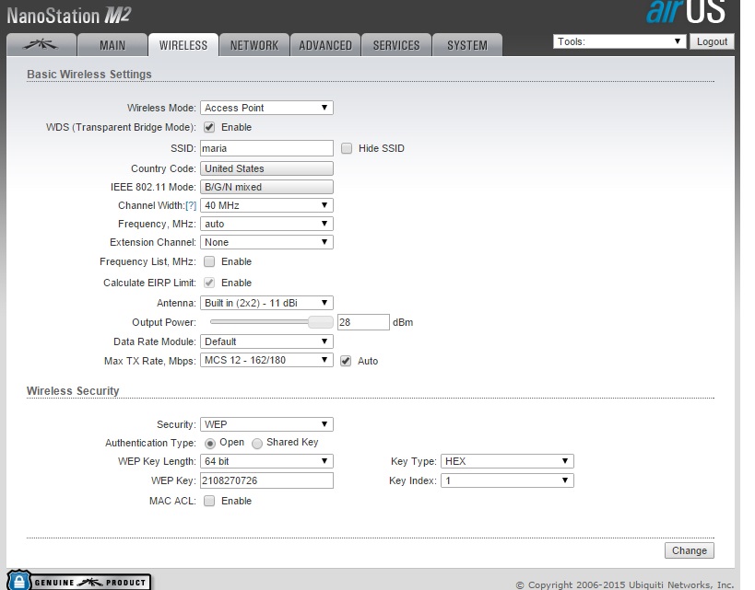The height and width of the screenshot is (590, 755).
Task: Expand the Channel Width dropdown
Action: pyautogui.click(x=266, y=205)
